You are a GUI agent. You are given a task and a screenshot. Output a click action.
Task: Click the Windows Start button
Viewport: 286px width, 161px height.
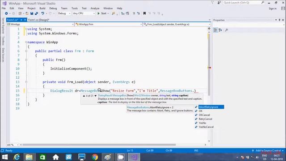(x=5, y=157)
